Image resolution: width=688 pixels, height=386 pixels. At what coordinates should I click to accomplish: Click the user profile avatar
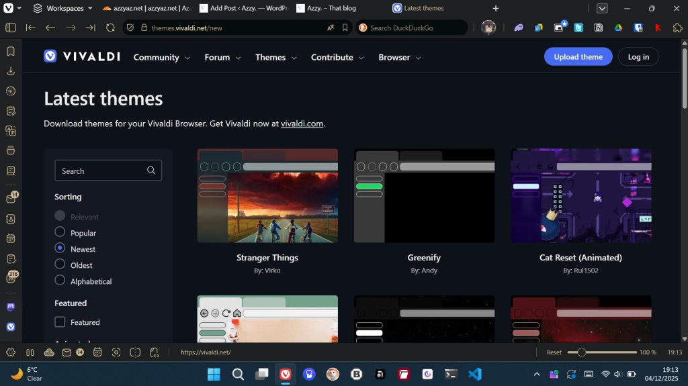(x=488, y=28)
